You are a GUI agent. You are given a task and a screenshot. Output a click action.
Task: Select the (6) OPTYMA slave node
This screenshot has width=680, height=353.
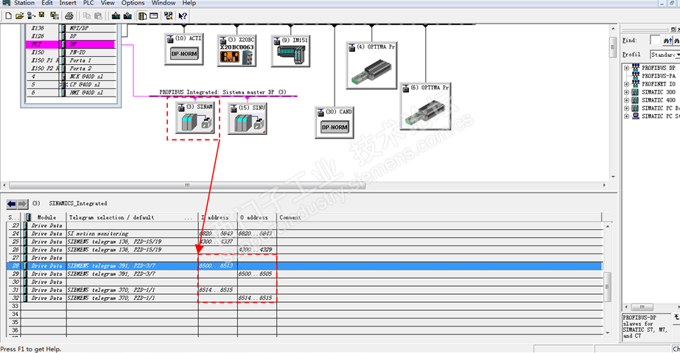425,106
